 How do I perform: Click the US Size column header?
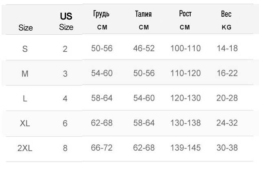66,21
